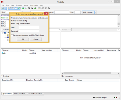Viewport: 121px width, 100px height.
Task: Click the message log scroll up arrow
Action: (119, 16)
